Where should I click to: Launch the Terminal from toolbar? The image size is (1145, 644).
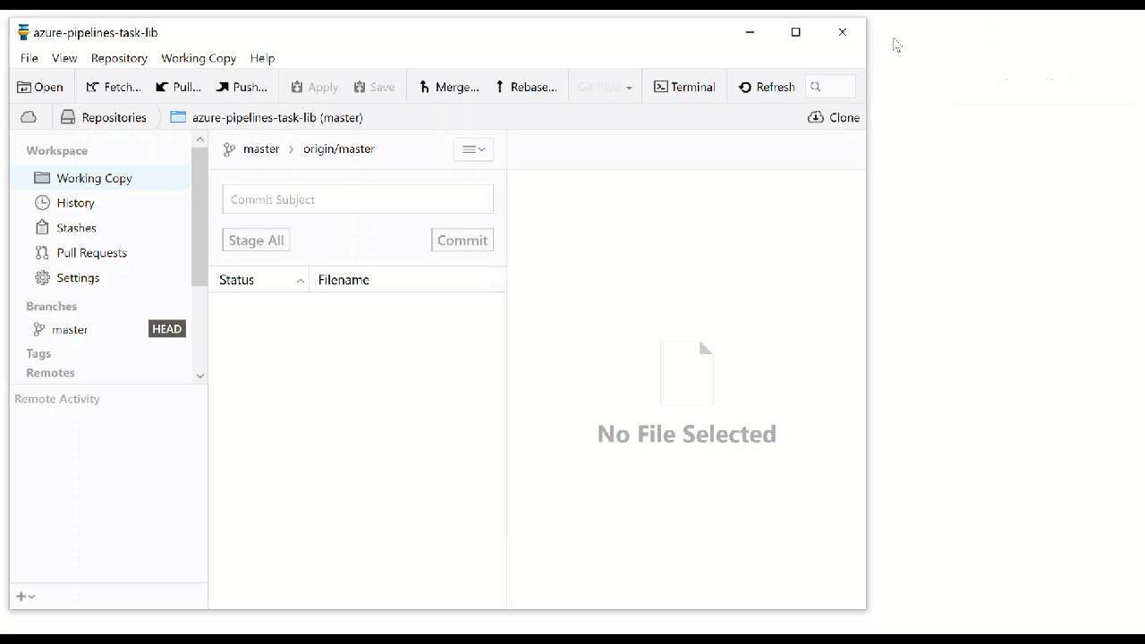click(684, 87)
